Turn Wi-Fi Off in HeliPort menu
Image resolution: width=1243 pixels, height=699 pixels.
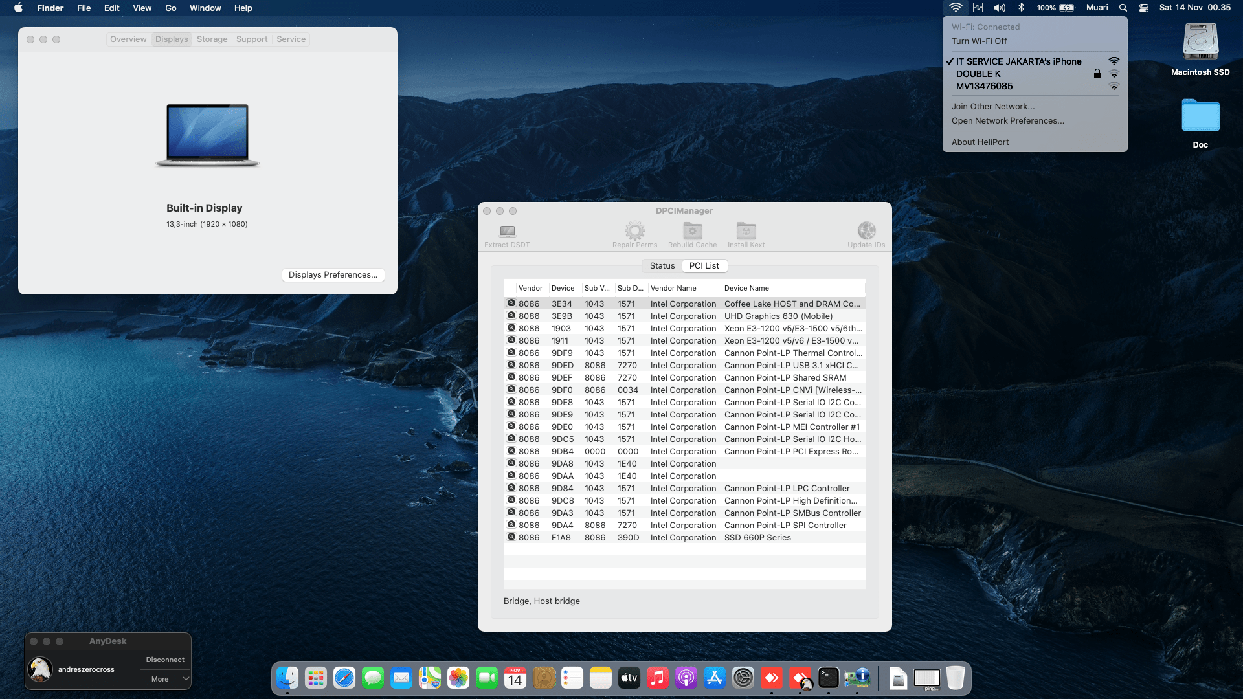(x=979, y=41)
